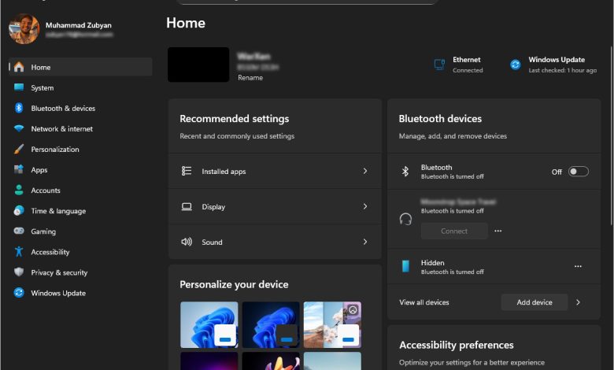Screen dimensions: 614x370
Task: Open Bluetooth & devices settings page
Action: (80, 108)
